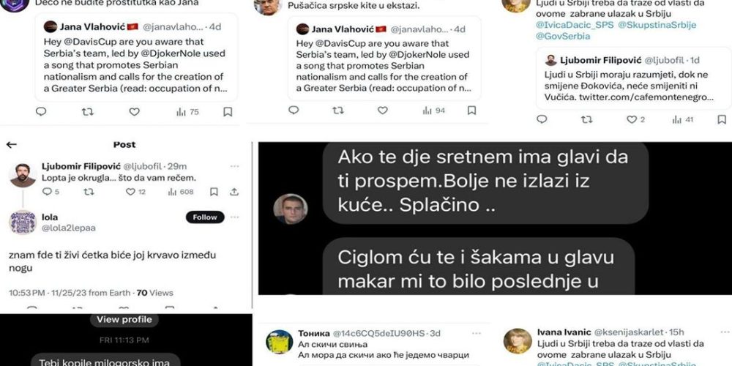Open more options on Тоника's tweet

[x=477, y=333]
